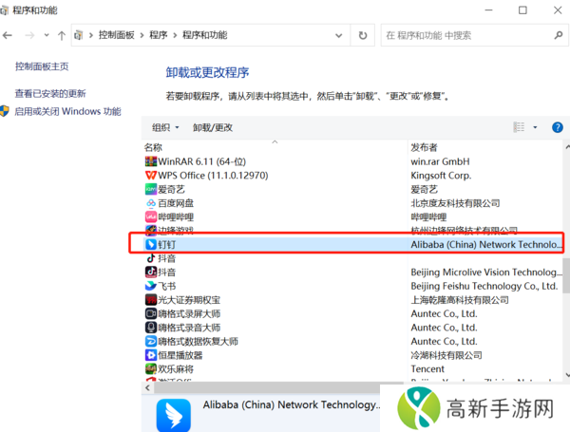Go back with the left arrow
This screenshot has width=570, height=432.
(x=8, y=35)
